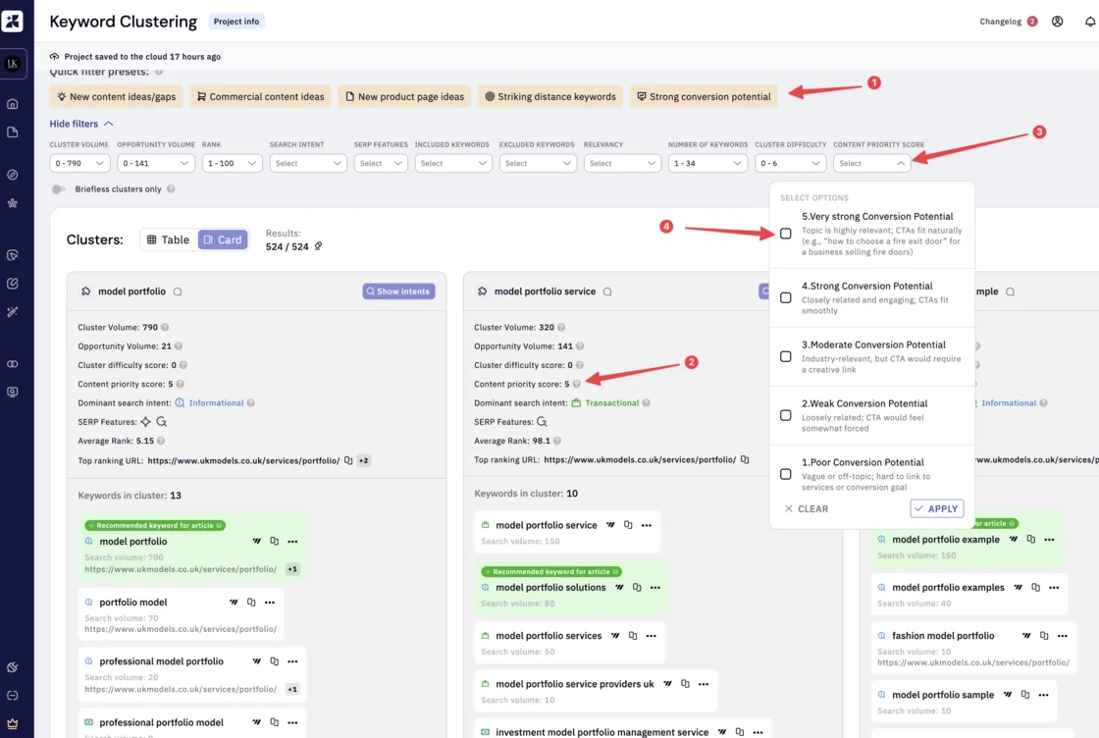Open the Included Keywords select field
The image size is (1099, 738).
452,163
